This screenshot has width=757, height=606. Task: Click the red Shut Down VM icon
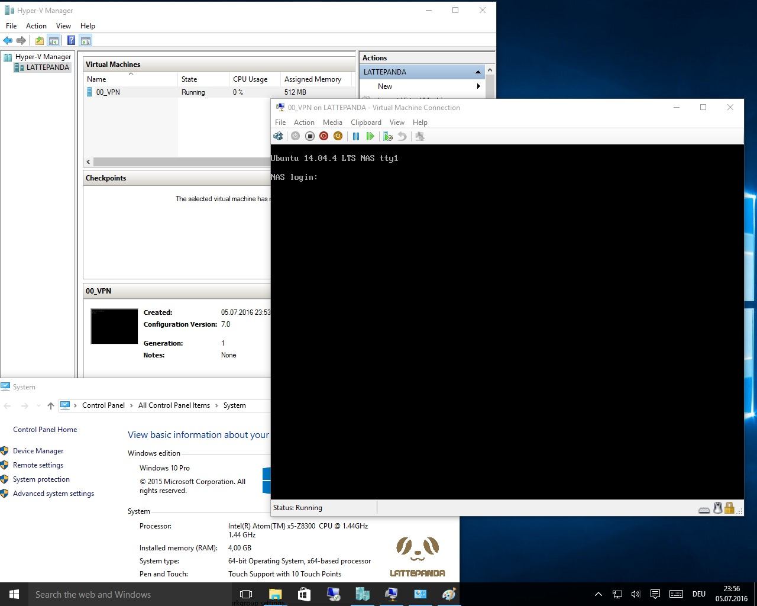click(x=323, y=136)
